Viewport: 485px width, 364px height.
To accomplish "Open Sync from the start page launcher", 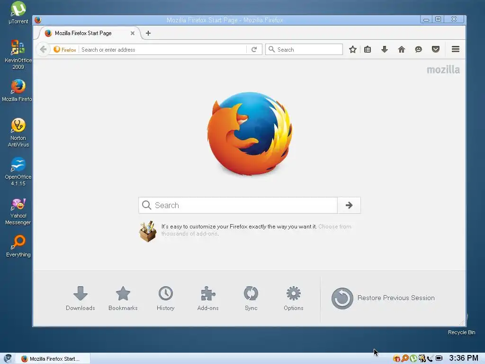I will point(251,299).
